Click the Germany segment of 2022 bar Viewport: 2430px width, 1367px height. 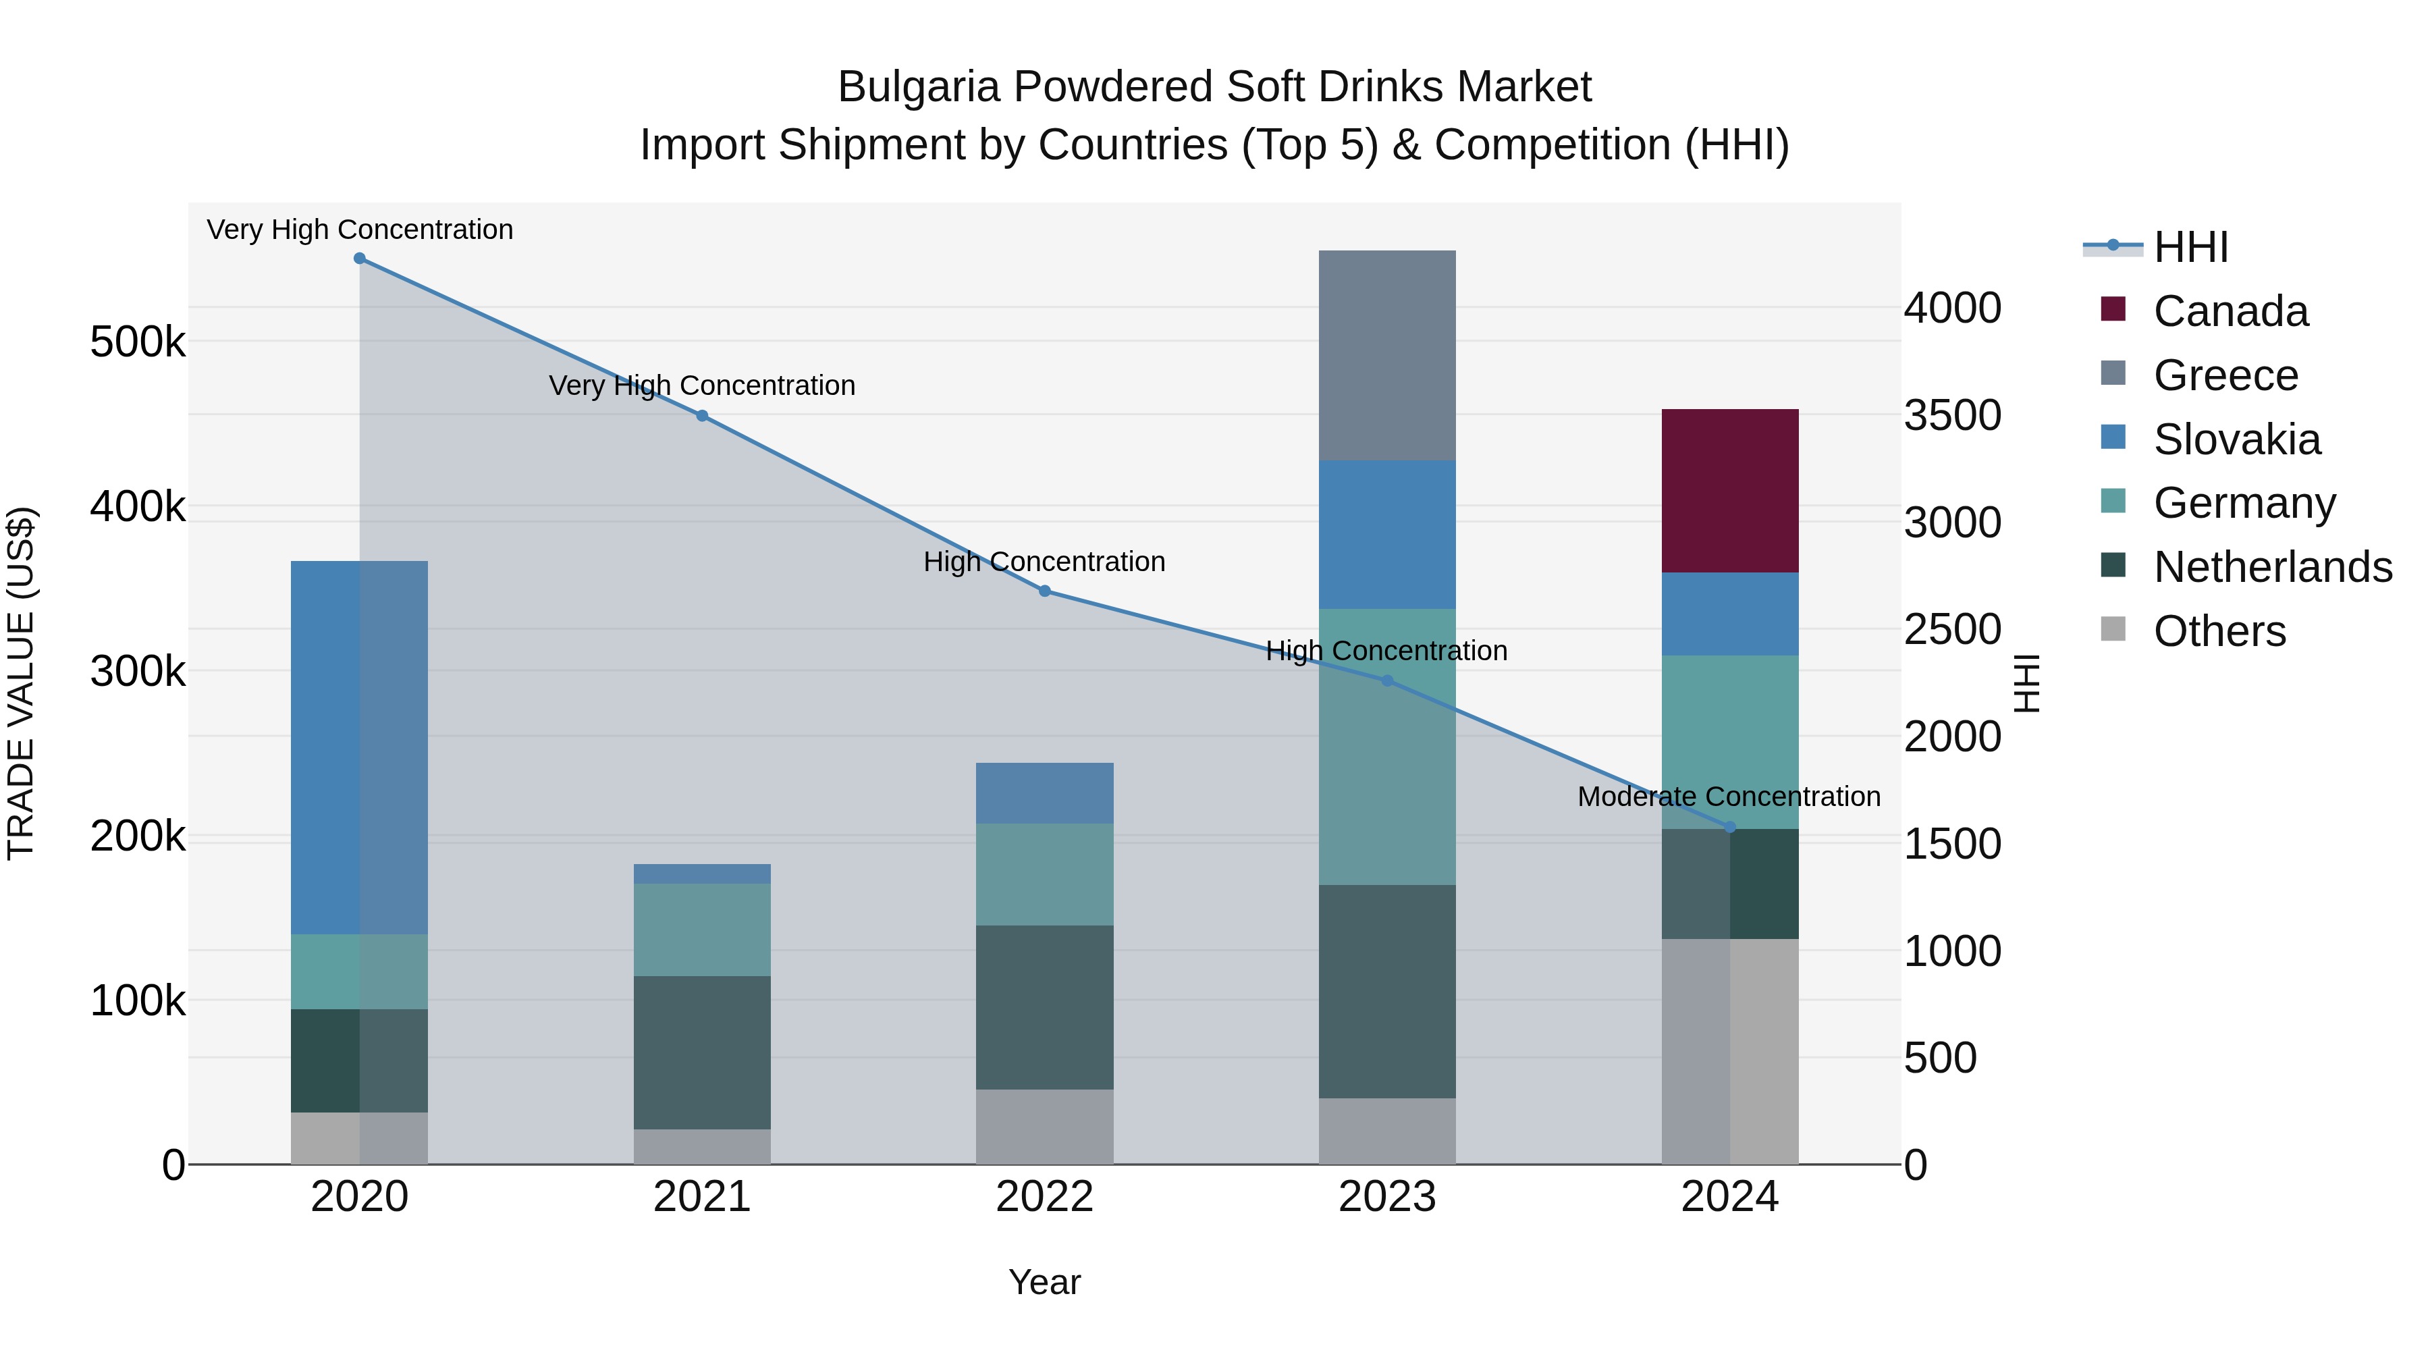click(x=1044, y=876)
